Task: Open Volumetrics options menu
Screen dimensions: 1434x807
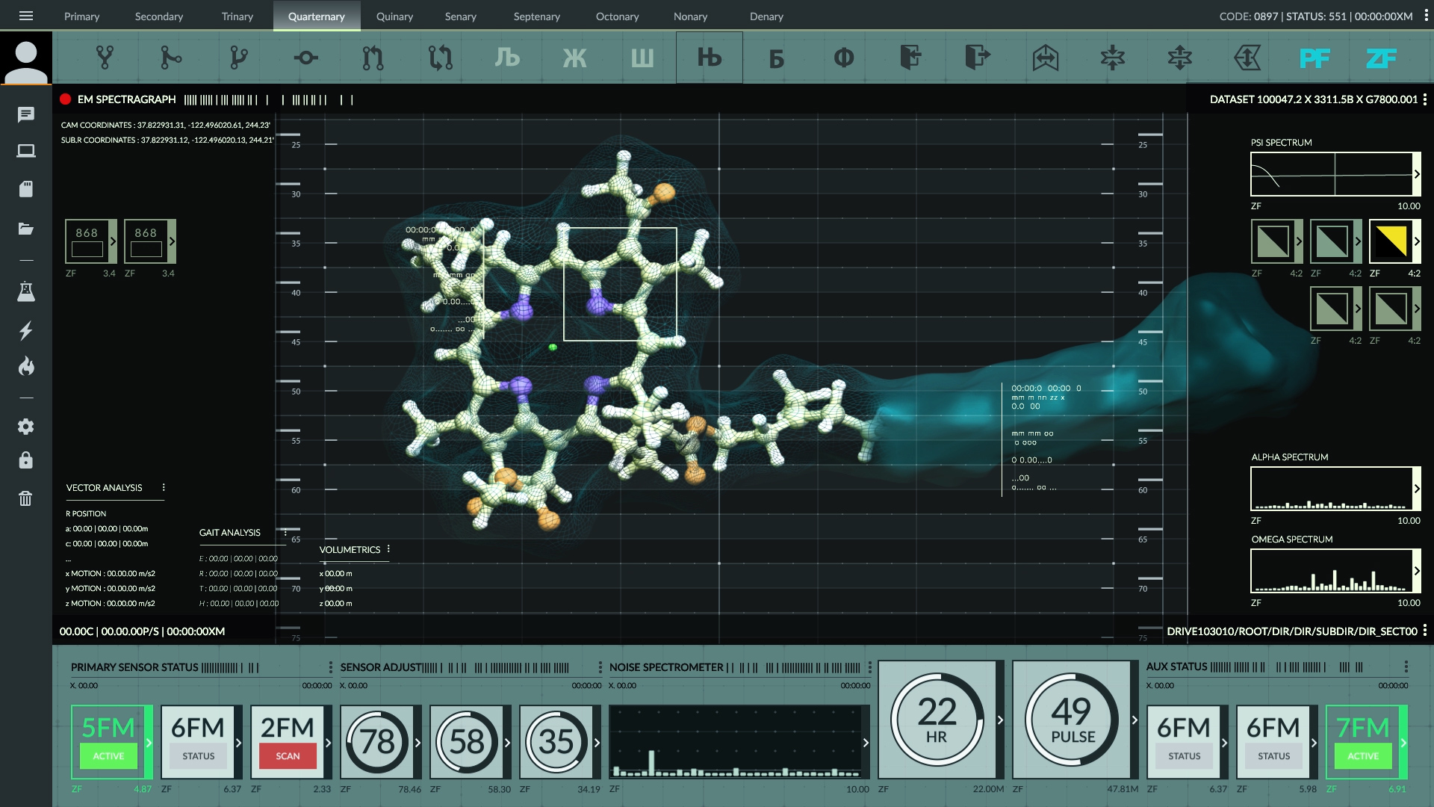Action: pos(388,549)
